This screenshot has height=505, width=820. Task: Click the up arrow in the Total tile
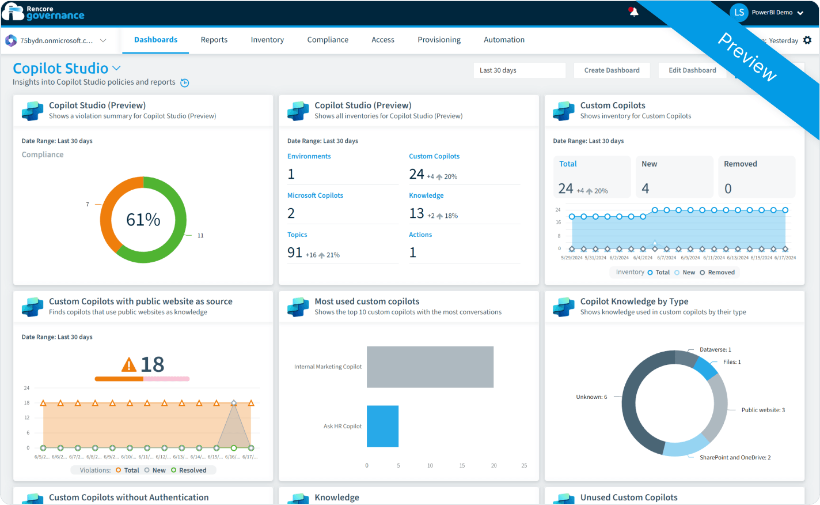(x=589, y=191)
